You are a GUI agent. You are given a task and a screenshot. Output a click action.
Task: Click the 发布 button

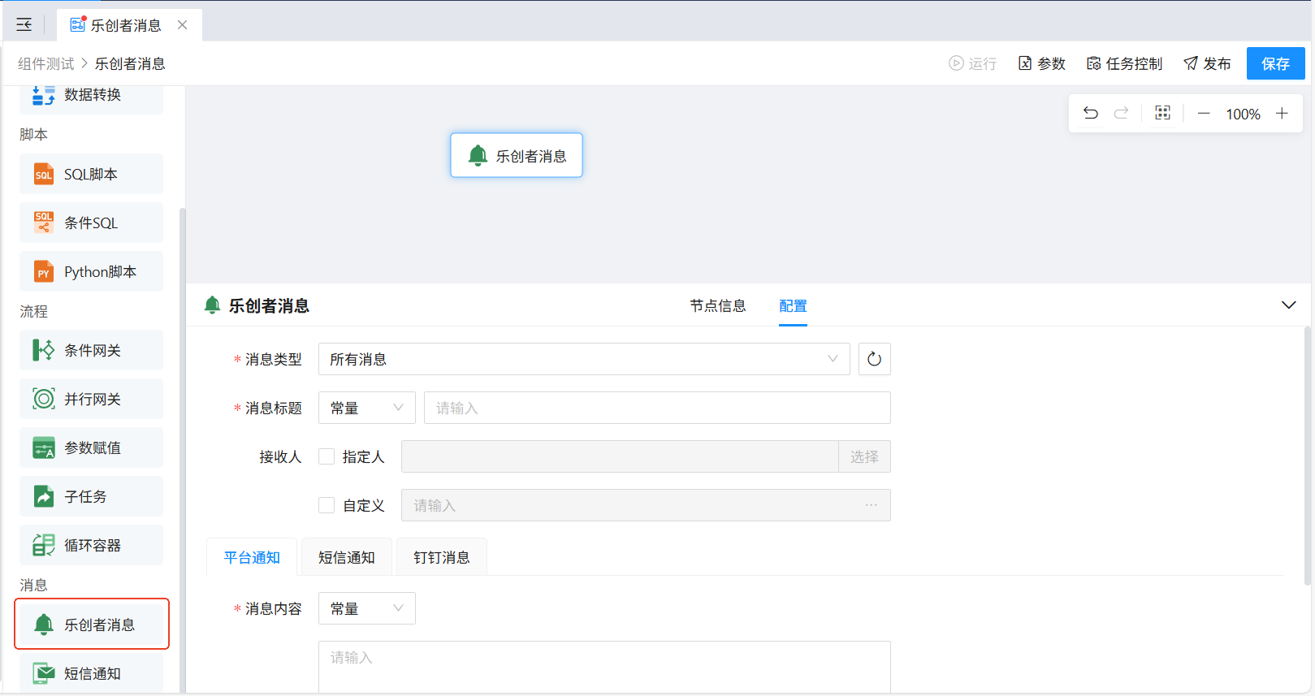coord(1207,63)
